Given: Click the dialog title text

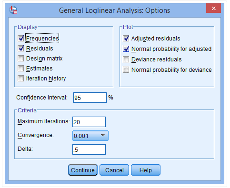Looking at the screenshot, I should click(x=114, y=10).
